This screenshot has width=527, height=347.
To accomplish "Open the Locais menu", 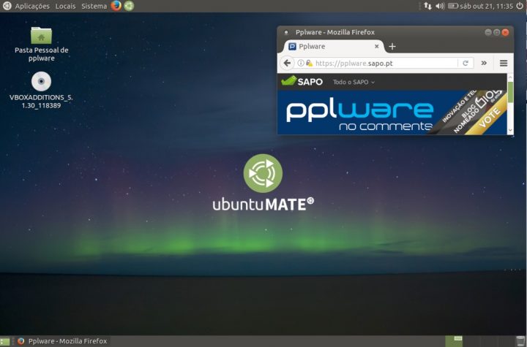I will 65,6.
